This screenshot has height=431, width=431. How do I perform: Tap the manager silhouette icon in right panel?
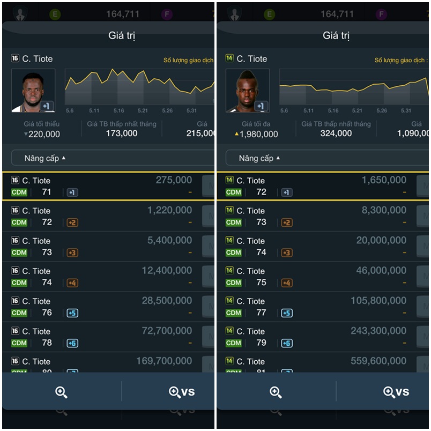click(x=234, y=14)
